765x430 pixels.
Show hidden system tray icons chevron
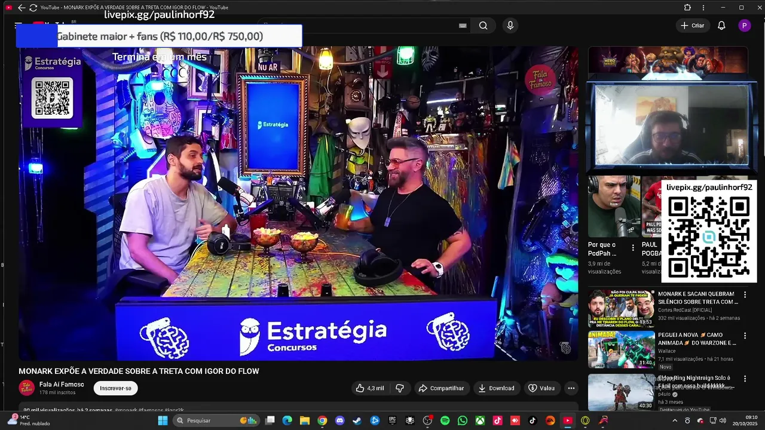(675, 420)
